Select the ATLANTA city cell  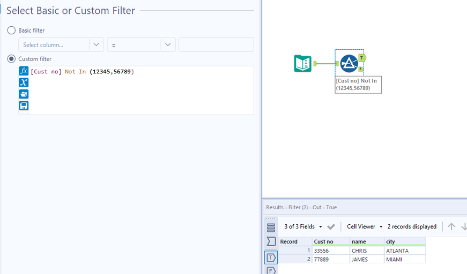point(405,250)
